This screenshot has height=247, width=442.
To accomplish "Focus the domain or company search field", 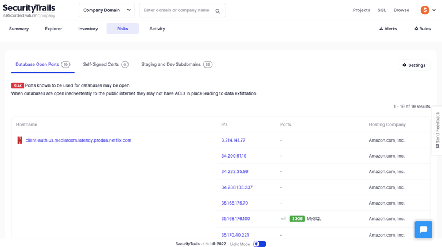I will (x=177, y=10).
